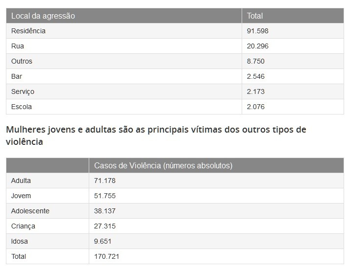Click the value 71.178
This screenshot has width=349, height=273.
pyautogui.click(x=104, y=181)
